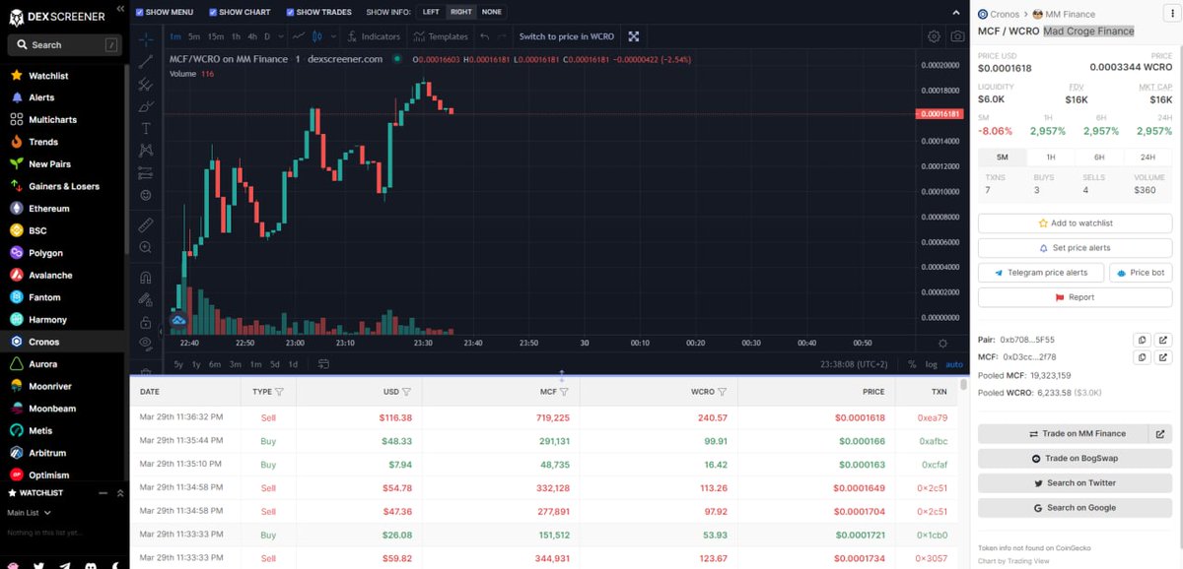
Task: Open chart settings gear icon
Action: [x=934, y=36]
